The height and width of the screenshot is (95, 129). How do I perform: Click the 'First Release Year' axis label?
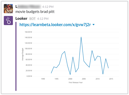click(76, 83)
